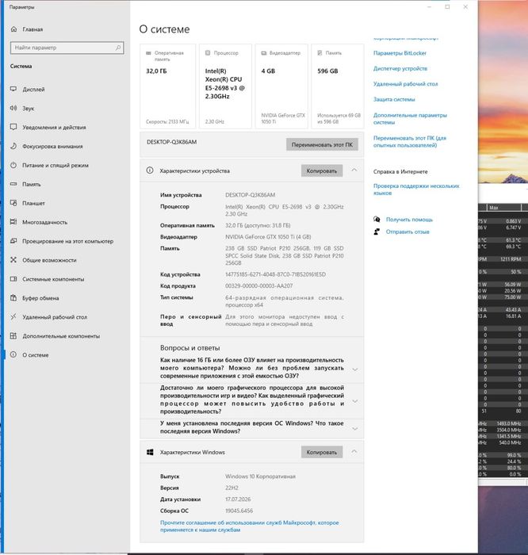Click the Питание и спящий режим icon
Screen dimensions: 528x555
13,165
